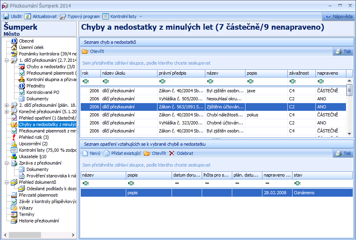Screen dimensions: 356x240
Task: Click the Aktualizovat refresh icon
Action: point(28,16)
